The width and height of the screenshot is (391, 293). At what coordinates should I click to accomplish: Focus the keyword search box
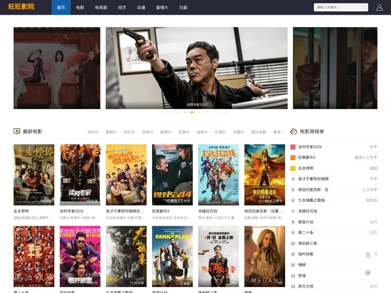(x=340, y=8)
